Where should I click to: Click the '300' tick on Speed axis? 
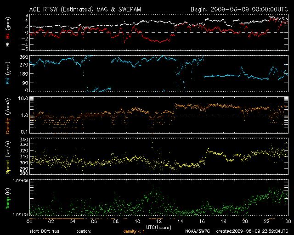click(x=24, y=162)
